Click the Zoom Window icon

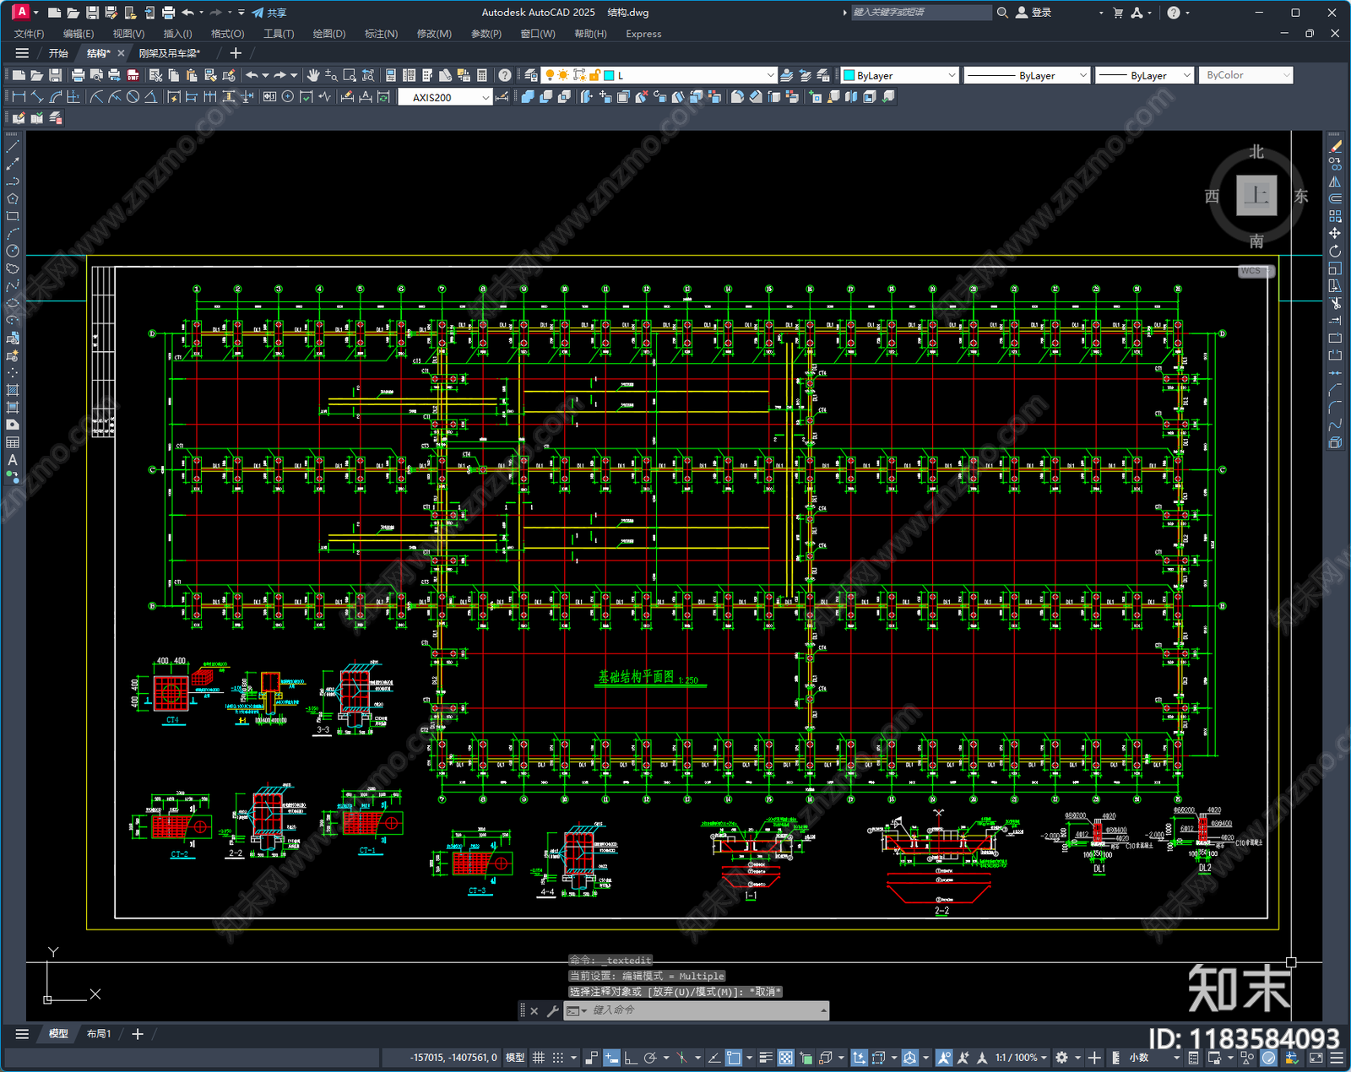[x=350, y=75]
